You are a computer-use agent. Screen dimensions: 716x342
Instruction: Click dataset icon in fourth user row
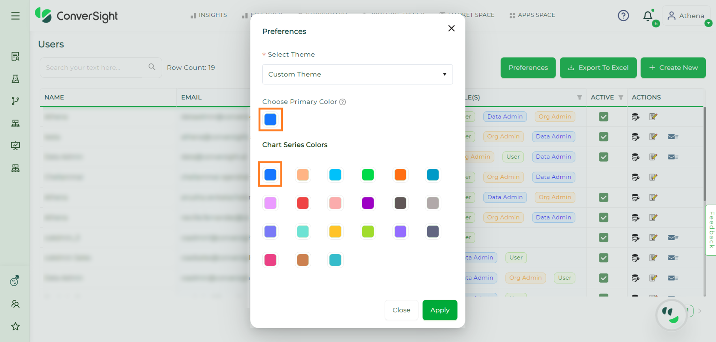point(635,177)
